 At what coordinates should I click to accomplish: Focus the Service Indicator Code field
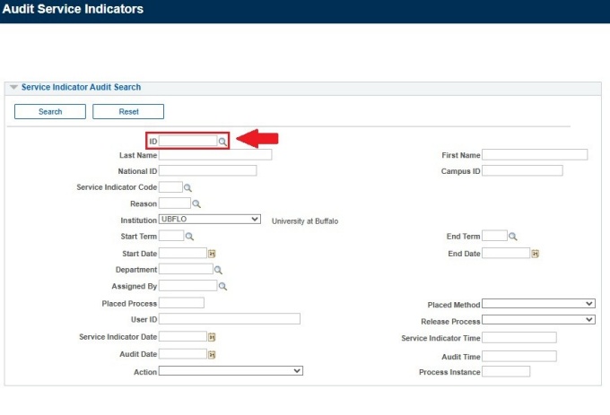(170, 187)
